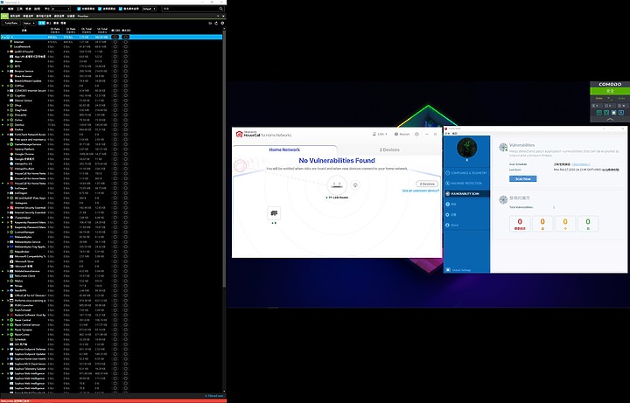Click the Sophos Endpoint Defense row icon
The width and height of the screenshot is (630, 403).
coord(11,349)
